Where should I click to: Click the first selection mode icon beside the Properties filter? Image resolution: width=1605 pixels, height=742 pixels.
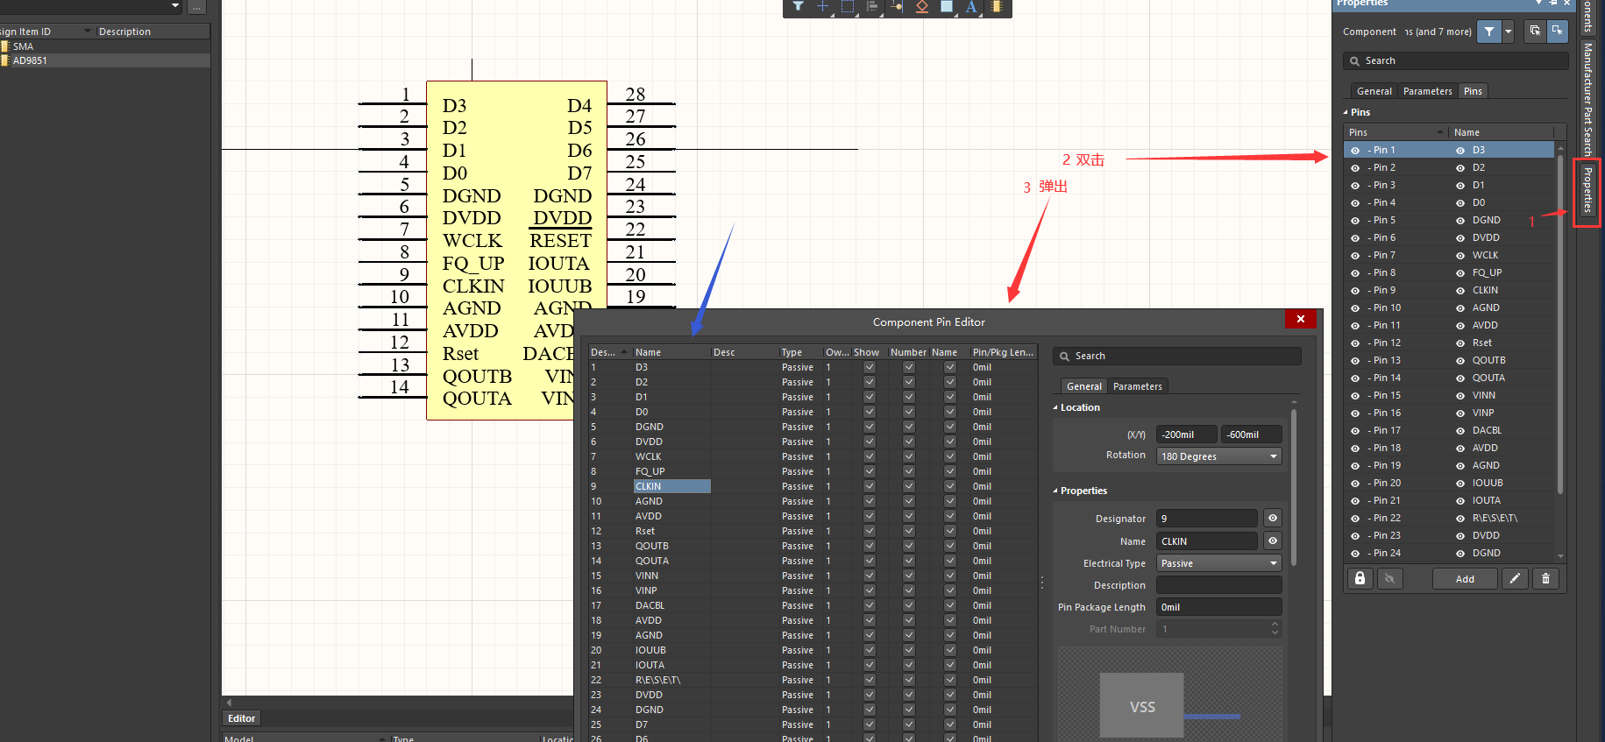coord(1535,31)
